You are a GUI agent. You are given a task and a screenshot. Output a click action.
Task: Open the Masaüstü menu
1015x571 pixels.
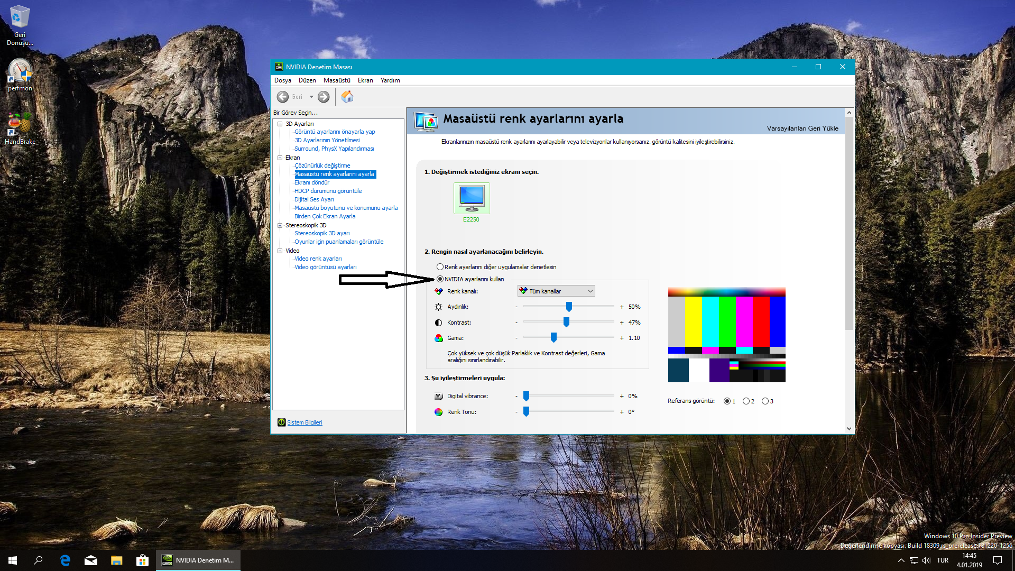pyautogui.click(x=337, y=80)
